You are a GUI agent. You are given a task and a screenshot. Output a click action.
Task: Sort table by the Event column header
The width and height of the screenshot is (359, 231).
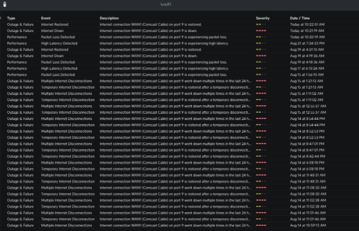click(x=46, y=18)
